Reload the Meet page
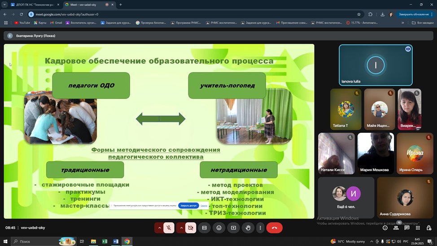The height and width of the screenshot is (246, 437). coord(21,14)
